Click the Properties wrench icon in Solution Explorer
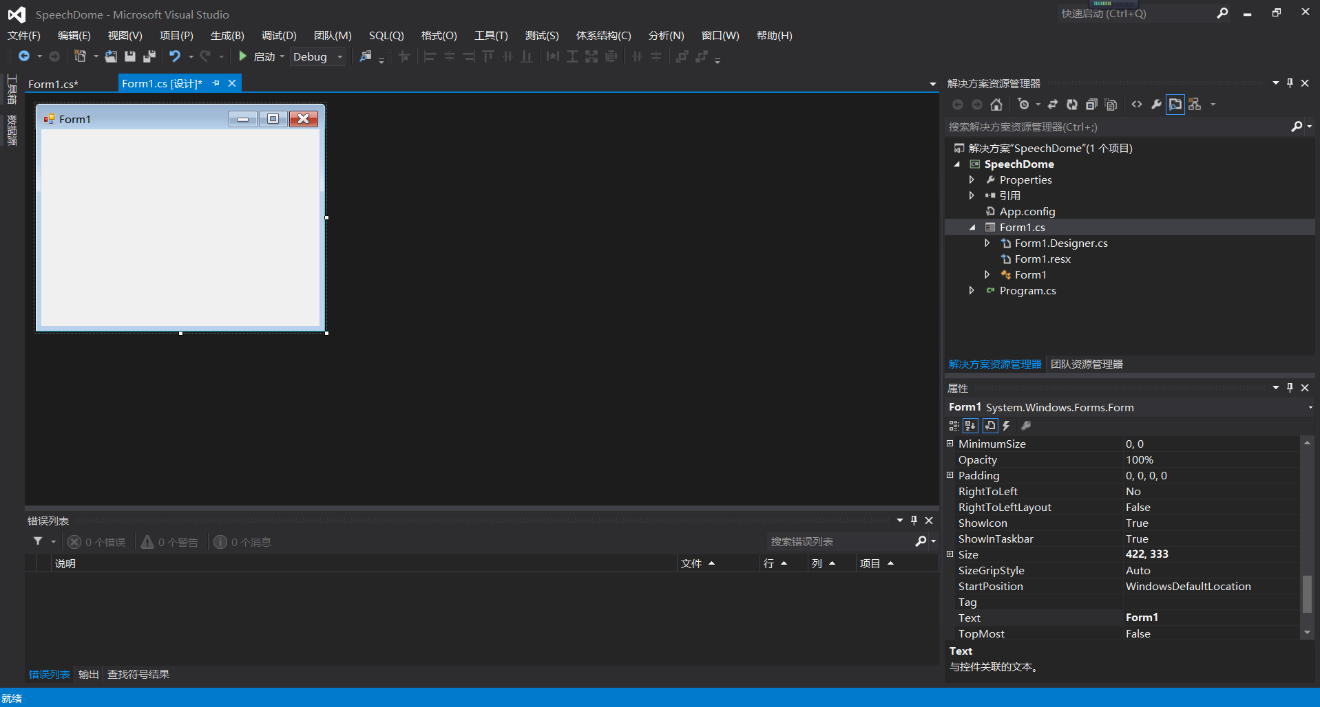 click(1157, 105)
